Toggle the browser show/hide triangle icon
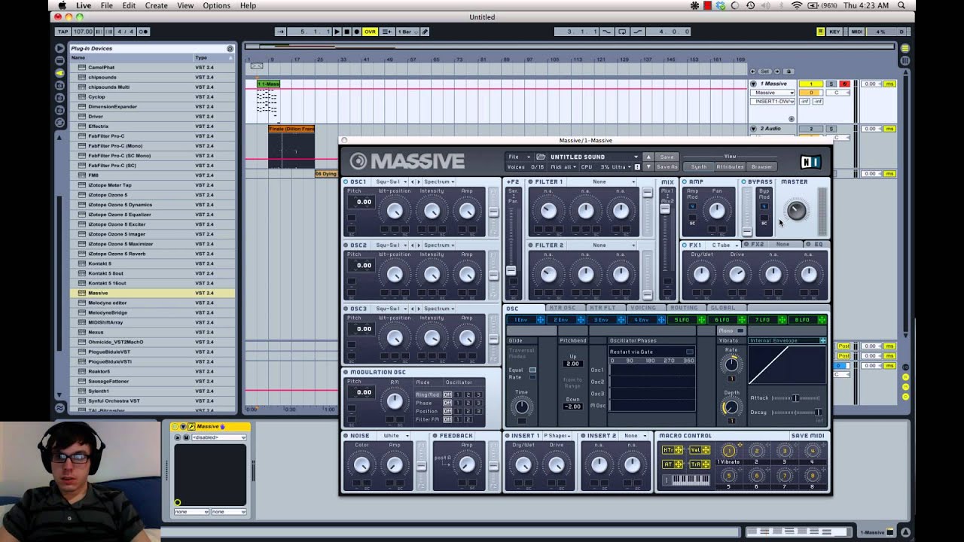The image size is (964, 542). pos(59,47)
